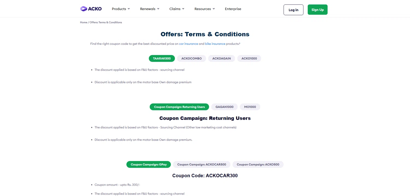Expand the Claims dropdown chevron

click(x=183, y=9)
